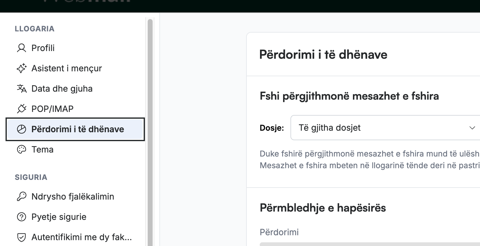Click the Përmbledhje e hapësirës heading

[323, 208]
